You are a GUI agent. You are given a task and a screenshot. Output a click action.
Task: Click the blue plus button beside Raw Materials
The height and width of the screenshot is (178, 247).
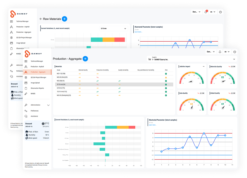click(64, 19)
